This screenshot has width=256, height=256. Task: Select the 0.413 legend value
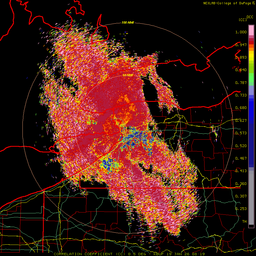(x=241, y=171)
